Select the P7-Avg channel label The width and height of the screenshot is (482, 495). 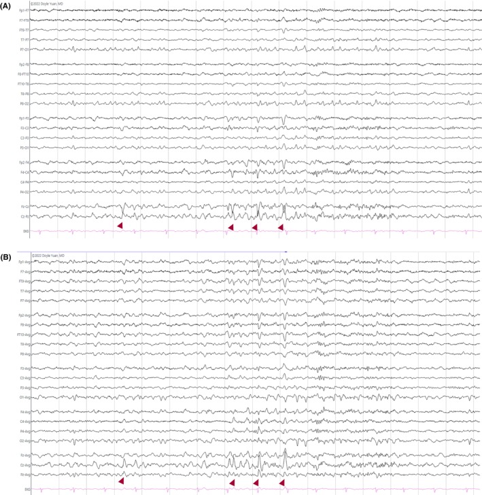[x=25, y=301]
